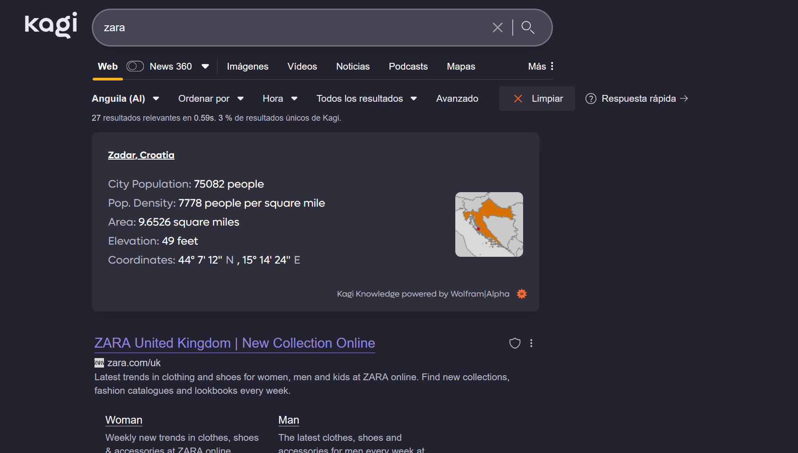
Task: Open options menu for ZARA result
Action: pyautogui.click(x=531, y=343)
